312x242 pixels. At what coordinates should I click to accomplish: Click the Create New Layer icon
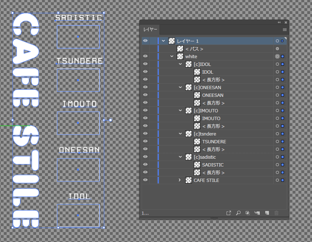pyautogui.click(x=267, y=213)
